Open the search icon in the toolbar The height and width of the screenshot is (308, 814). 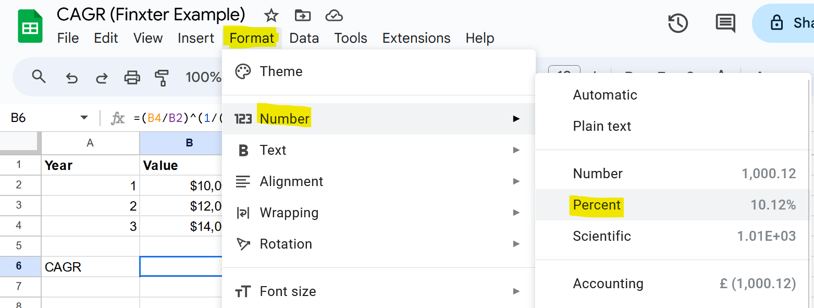pyautogui.click(x=39, y=77)
